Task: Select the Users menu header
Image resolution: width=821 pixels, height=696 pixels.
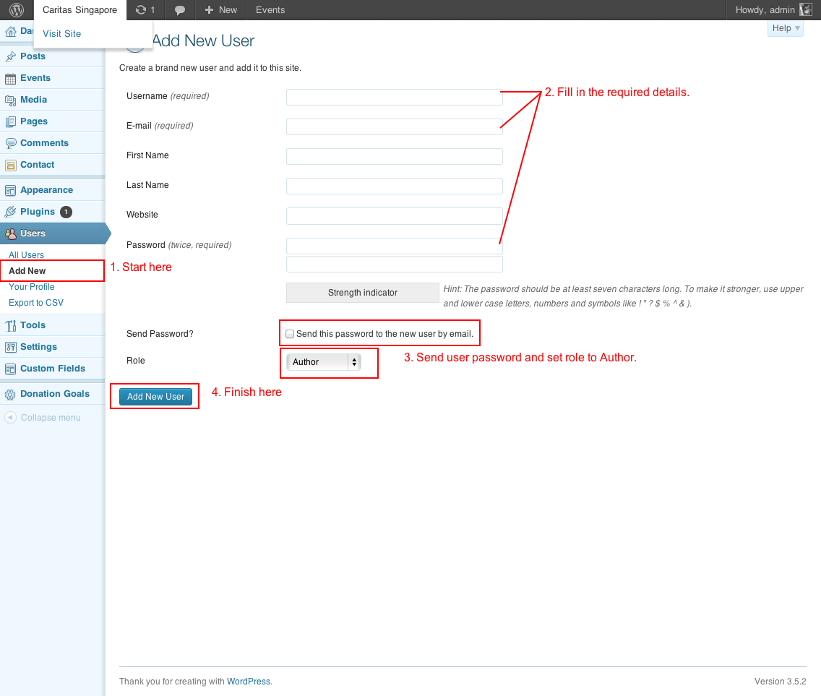Action: tap(52, 233)
